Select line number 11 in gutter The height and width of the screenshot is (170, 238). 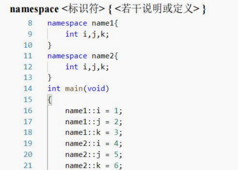[28, 56]
